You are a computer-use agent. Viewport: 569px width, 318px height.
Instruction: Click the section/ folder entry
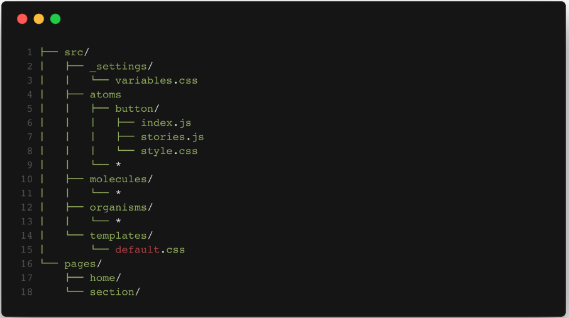click(114, 292)
